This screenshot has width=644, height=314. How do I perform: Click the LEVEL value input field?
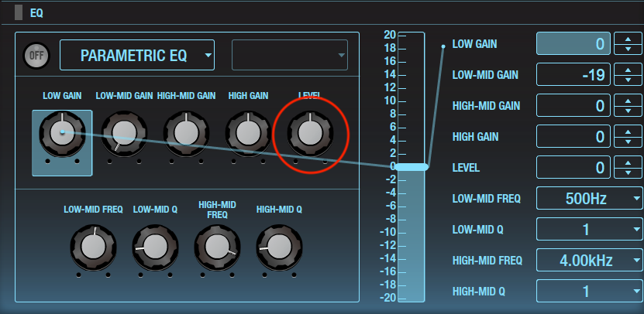(x=573, y=168)
